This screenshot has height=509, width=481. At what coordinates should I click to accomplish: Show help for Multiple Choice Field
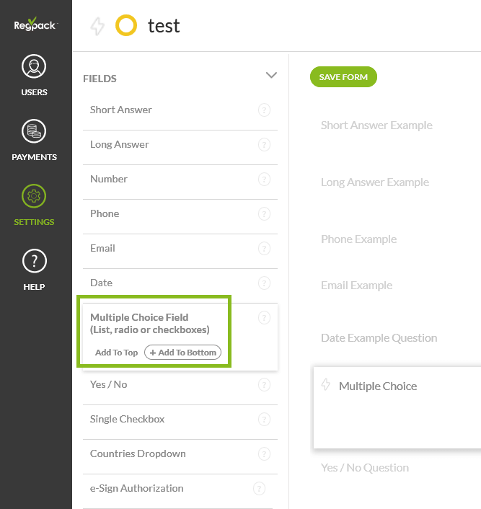(x=264, y=317)
